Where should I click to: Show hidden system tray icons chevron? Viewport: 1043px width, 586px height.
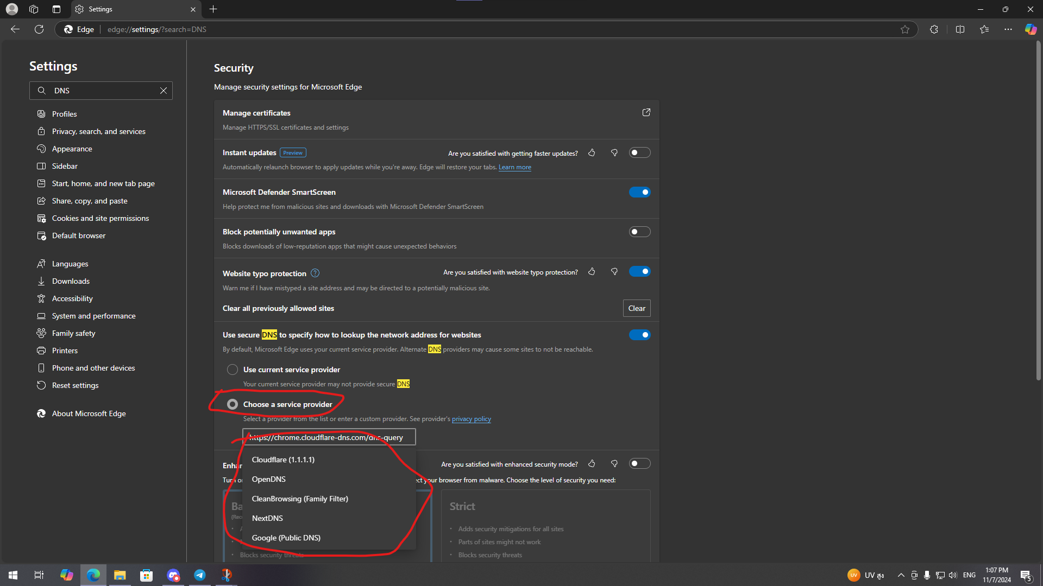901,575
